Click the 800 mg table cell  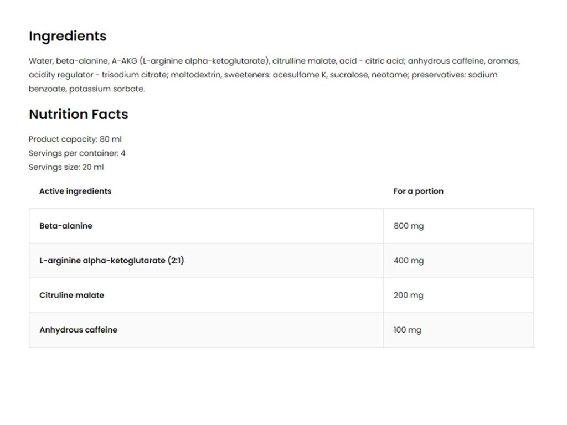point(409,226)
